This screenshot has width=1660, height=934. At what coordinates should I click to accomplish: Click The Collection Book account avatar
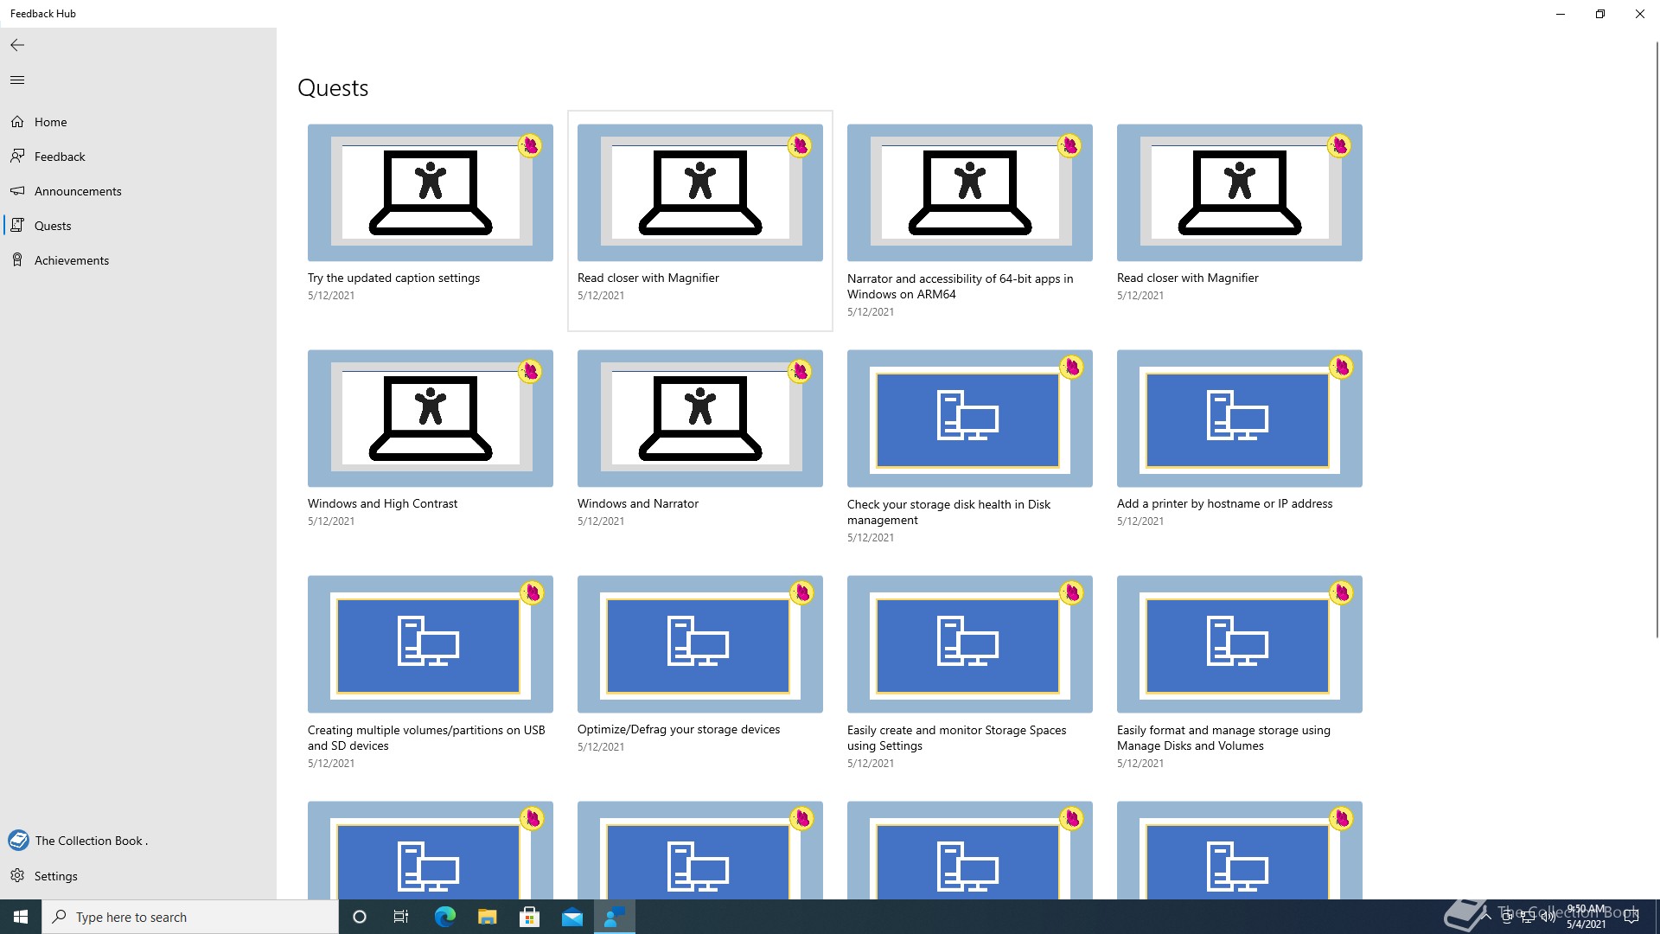click(18, 841)
